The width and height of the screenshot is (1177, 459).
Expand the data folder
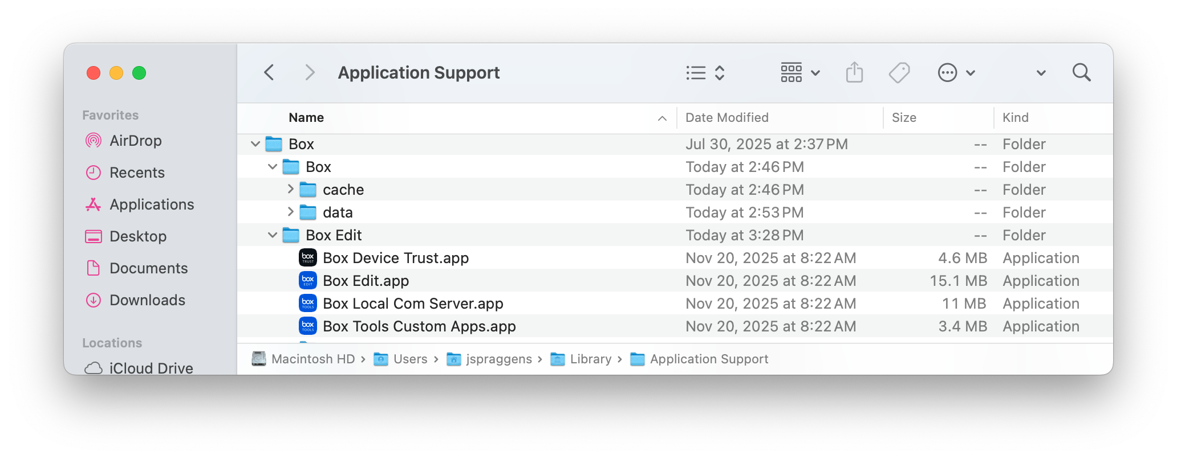(290, 212)
